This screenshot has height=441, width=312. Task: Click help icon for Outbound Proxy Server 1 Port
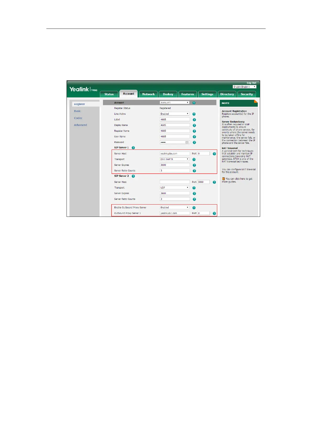[x=214, y=213]
